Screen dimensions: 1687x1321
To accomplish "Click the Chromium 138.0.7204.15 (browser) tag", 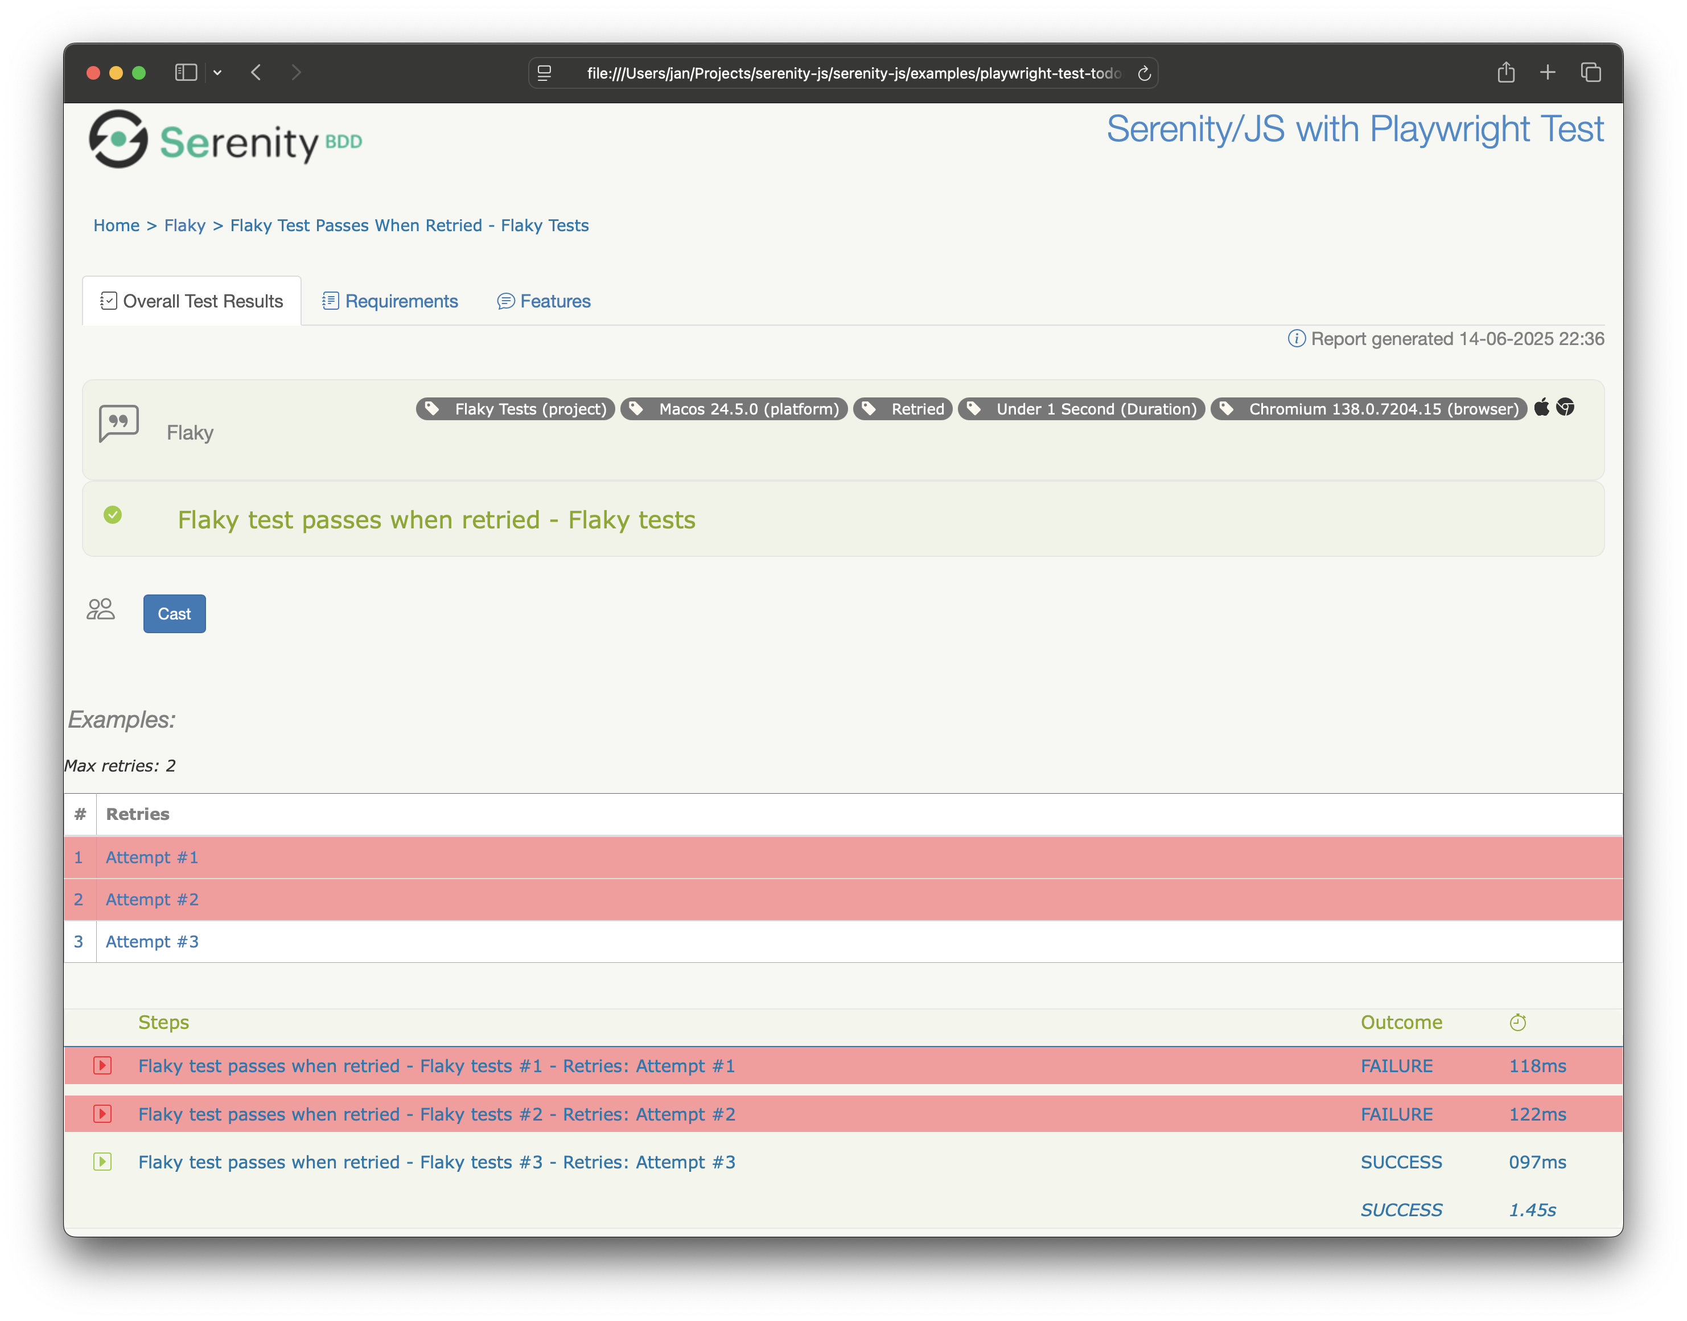I will tap(1368, 408).
